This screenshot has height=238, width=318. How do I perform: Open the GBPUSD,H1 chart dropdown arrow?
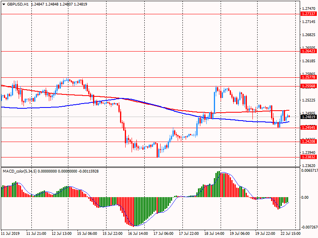point(4,4)
